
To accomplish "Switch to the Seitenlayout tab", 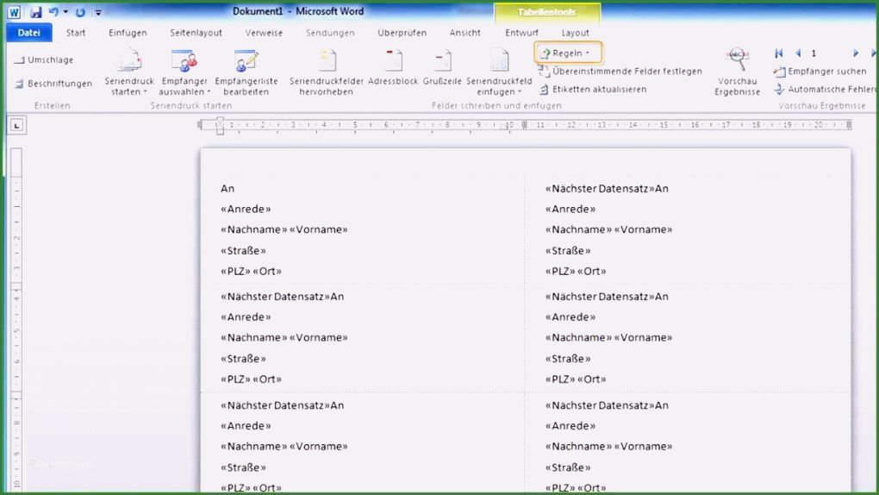I will pos(196,33).
